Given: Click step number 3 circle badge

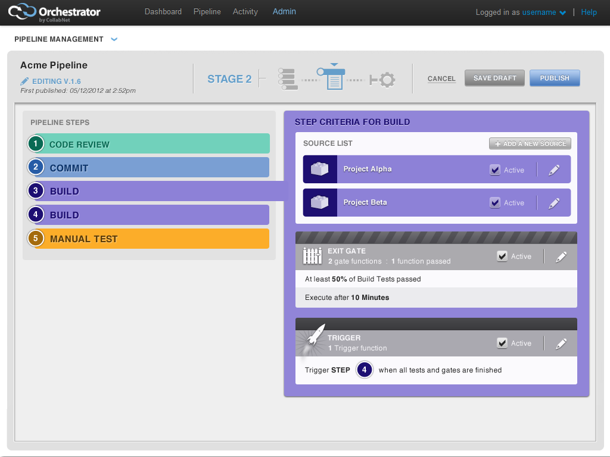Looking at the screenshot, I should pyautogui.click(x=36, y=191).
